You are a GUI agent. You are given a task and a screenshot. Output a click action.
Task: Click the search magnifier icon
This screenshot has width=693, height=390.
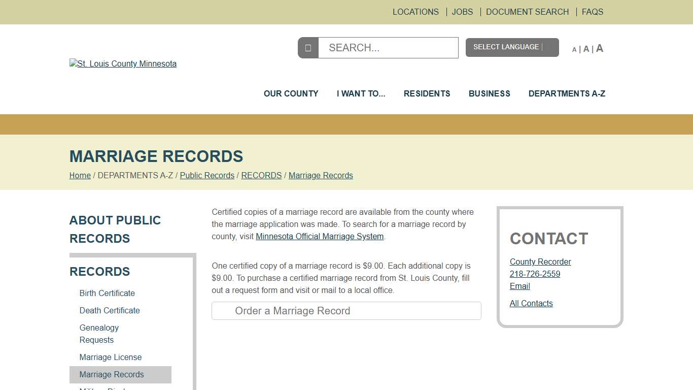pos(308,47)
